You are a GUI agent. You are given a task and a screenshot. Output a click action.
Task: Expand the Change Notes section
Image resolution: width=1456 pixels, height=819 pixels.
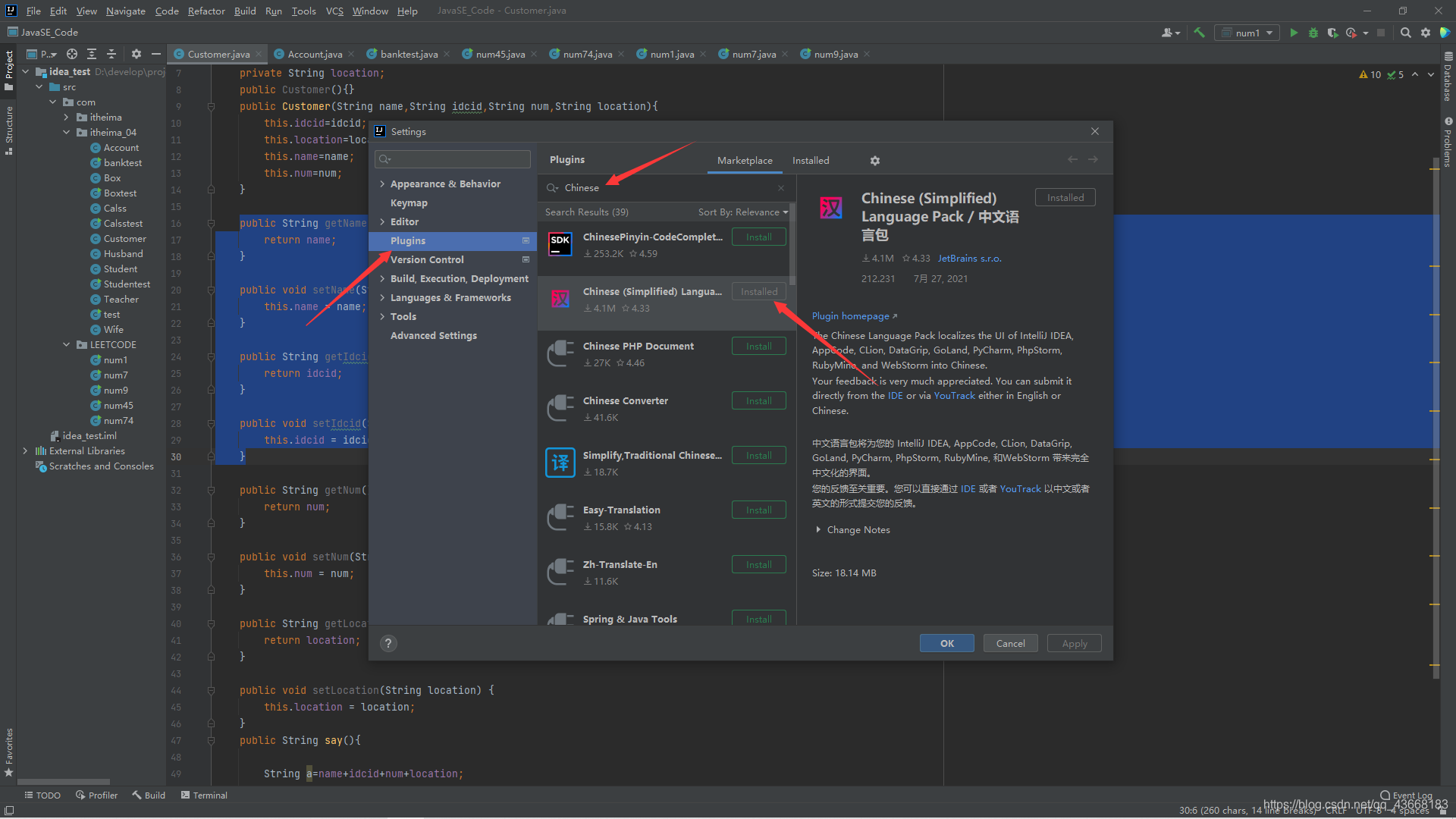pos(818,530)
